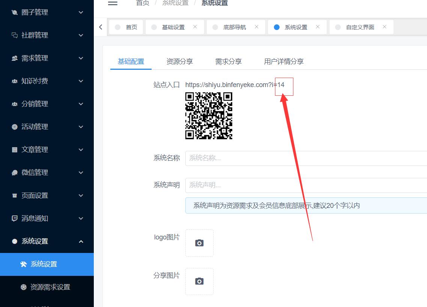
Task: Expand the 分销管理 menu chevron
Action: pyautogui.click(x=81, y=104)
